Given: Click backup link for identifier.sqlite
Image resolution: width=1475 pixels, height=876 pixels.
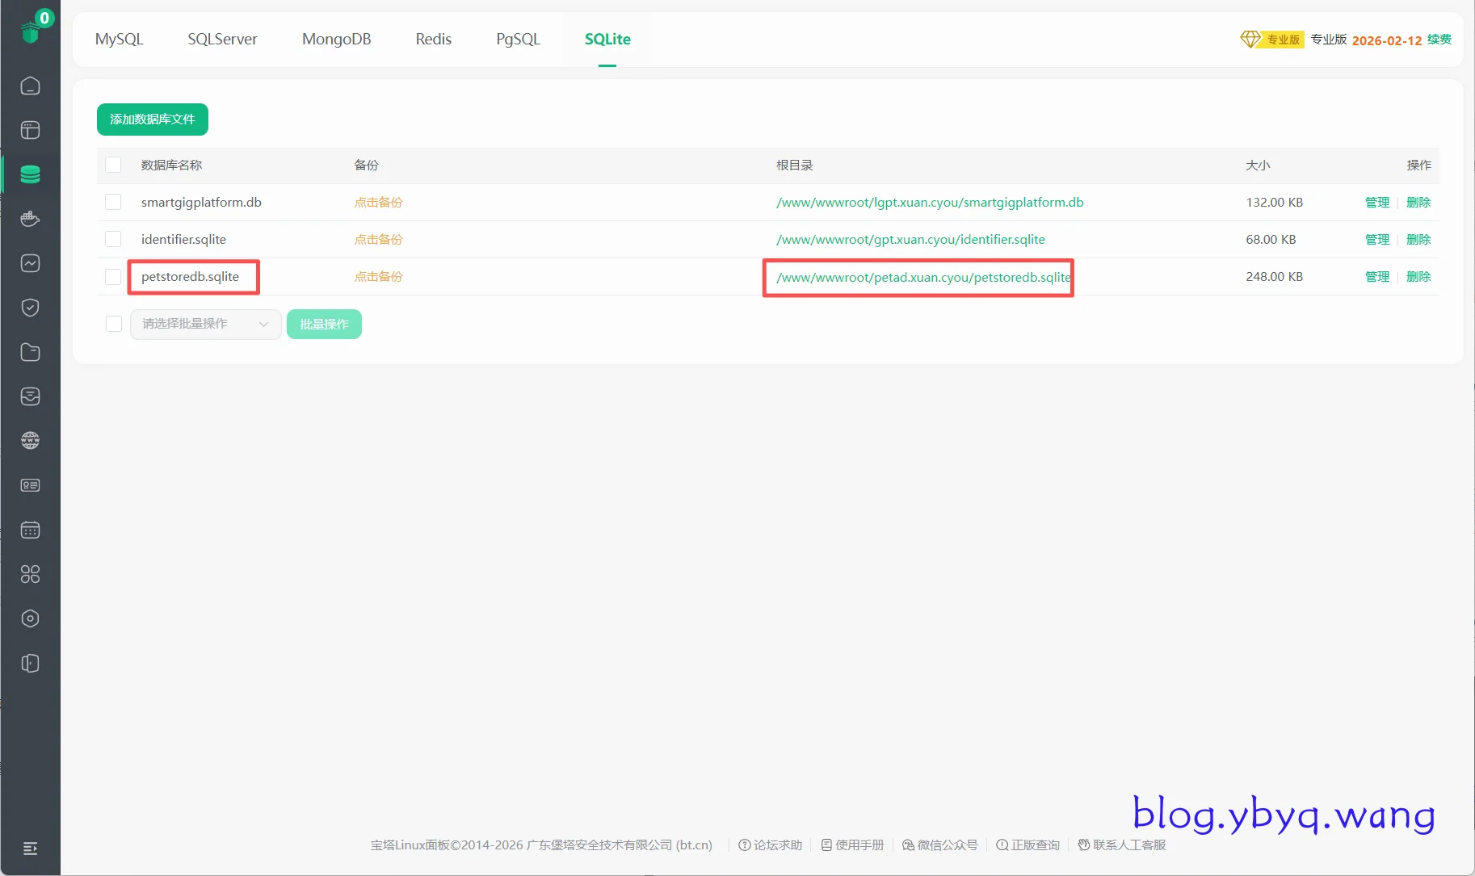Looking at the screenshot, I should tap(378, 240).
